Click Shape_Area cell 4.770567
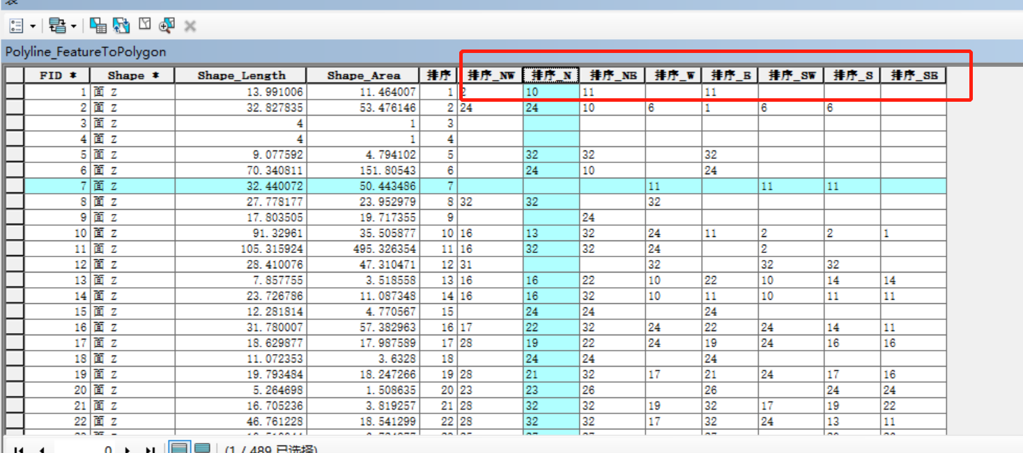Screen dimensions: 1023x453 tap(363, 312)
